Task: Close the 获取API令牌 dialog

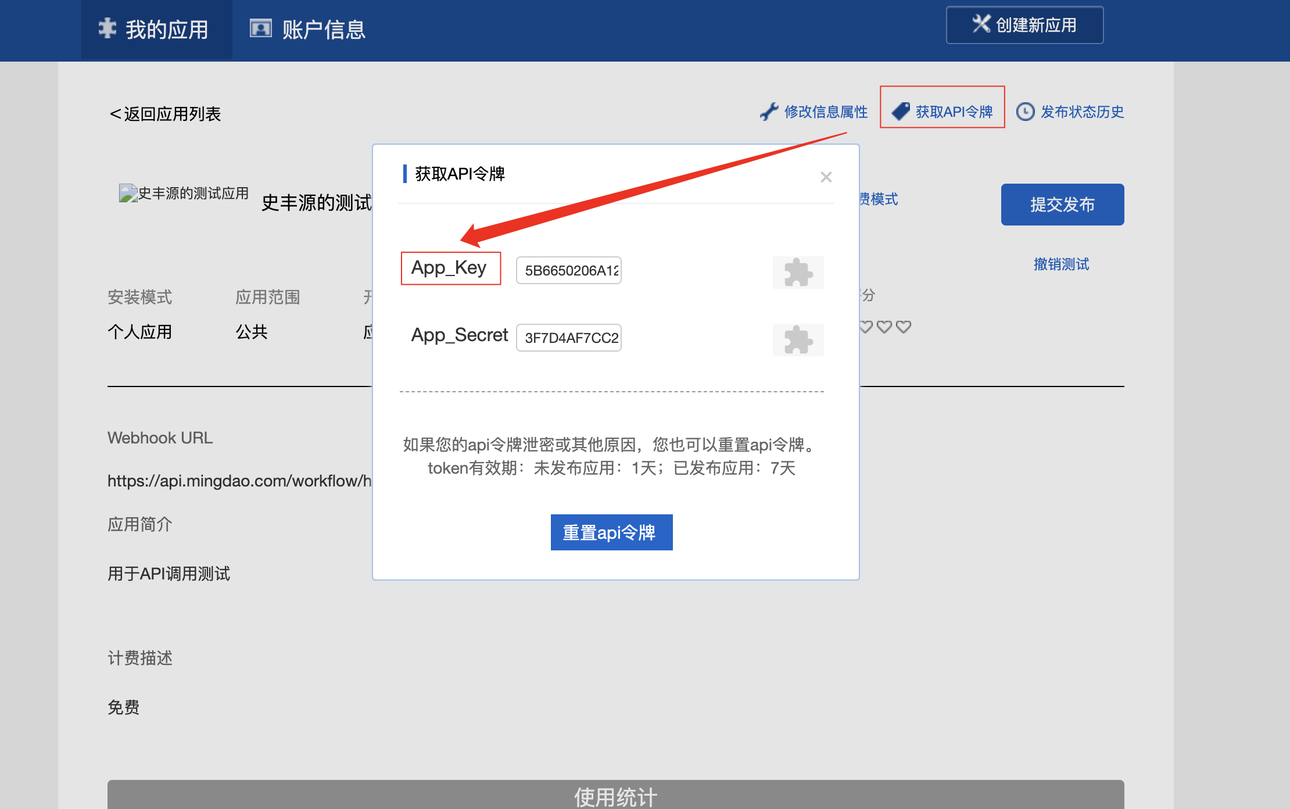Action: click(x=826, y=177)
